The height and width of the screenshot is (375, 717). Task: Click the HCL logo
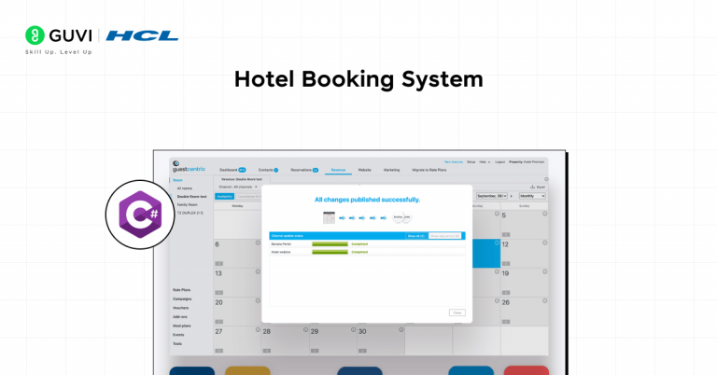coord(142,35)
